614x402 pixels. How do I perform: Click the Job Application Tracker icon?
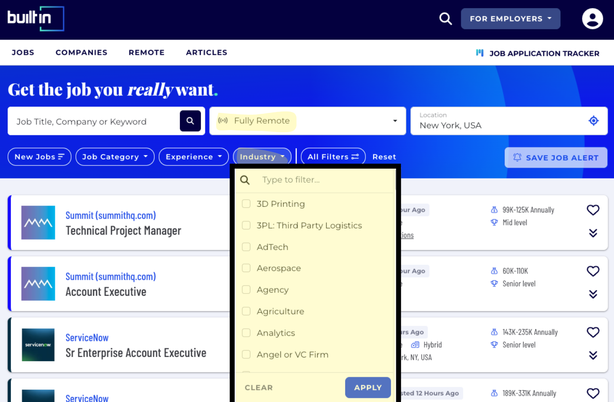pyautogui.click(x=480, y=53)
